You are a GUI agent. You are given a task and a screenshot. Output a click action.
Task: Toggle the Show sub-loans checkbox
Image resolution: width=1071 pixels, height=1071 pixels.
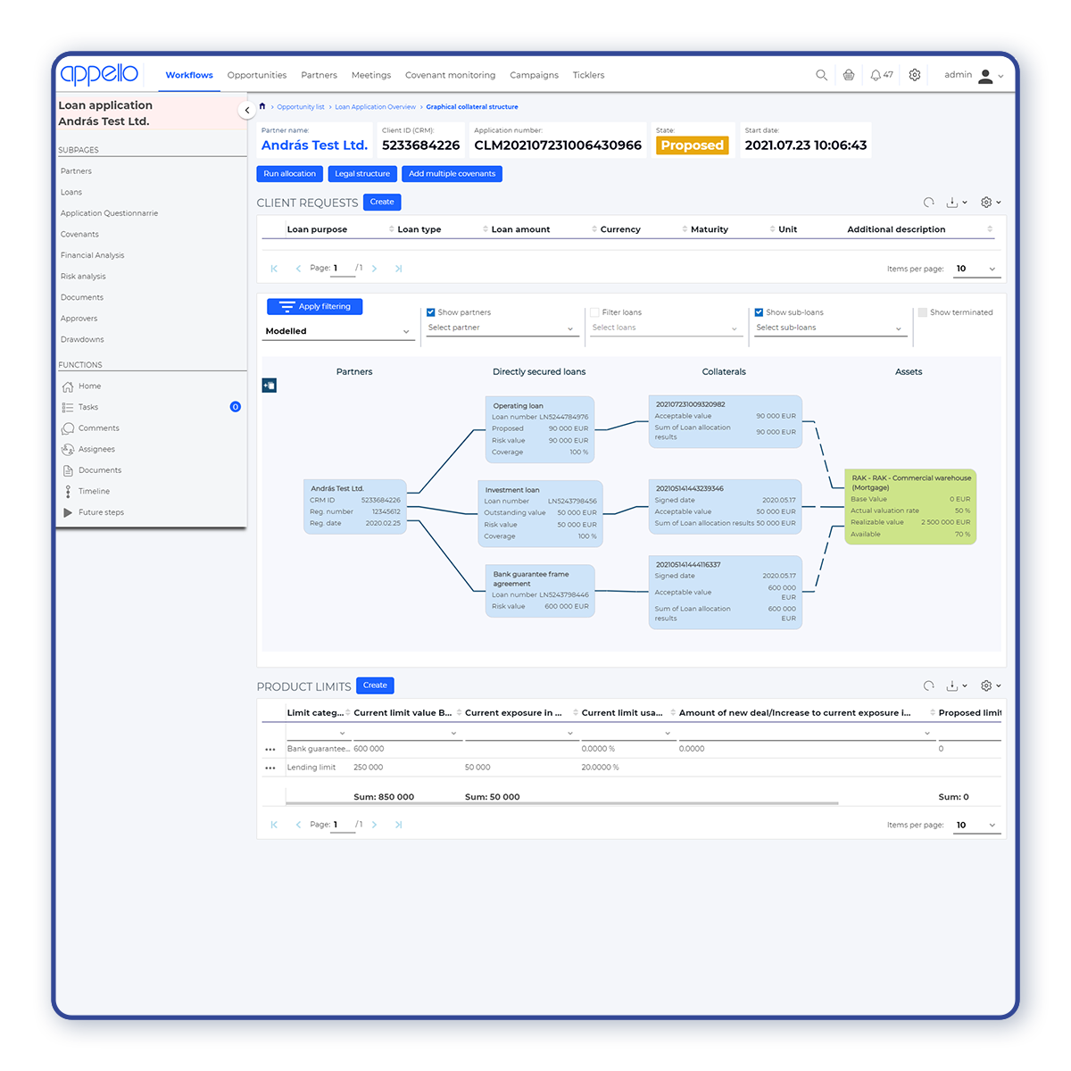coord(759,312)
